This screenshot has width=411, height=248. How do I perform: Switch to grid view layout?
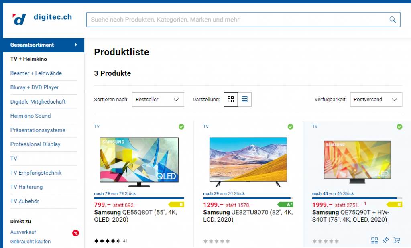[231, 100]
